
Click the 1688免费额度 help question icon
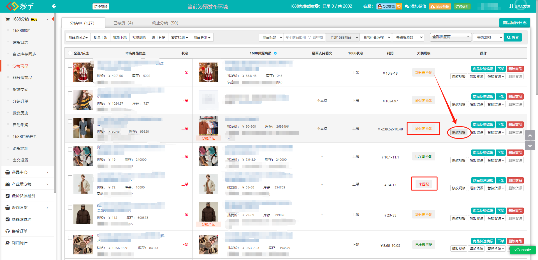click(x=317, y=6)
